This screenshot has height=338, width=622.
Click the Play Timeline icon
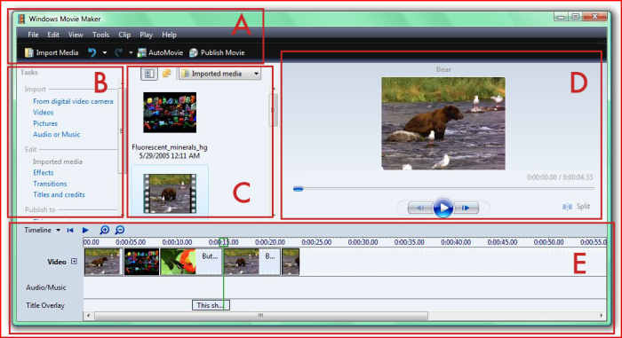tap(85, 230)
